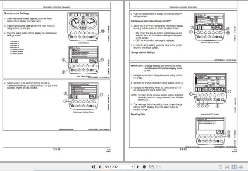Image resolution: width=248 pixels, height=171 pixels.
Task: Select the two-page facing layout
Action: pos(234,167)
